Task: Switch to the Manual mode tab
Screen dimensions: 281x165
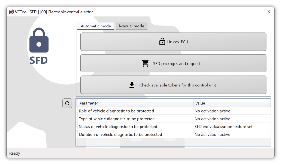Action: tap(131, 26)
